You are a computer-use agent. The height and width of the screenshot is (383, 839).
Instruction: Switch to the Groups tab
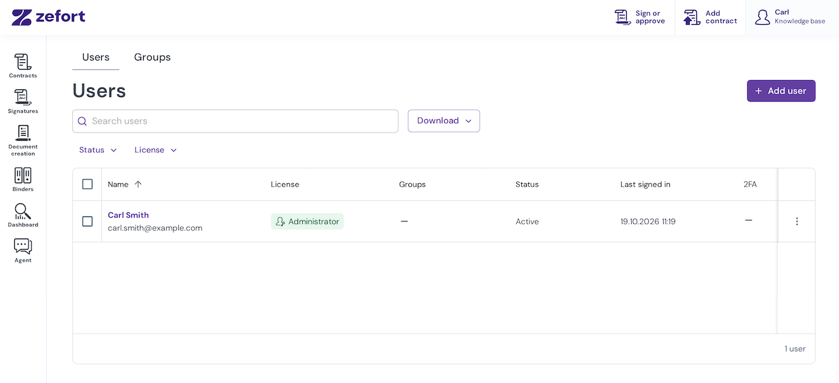point(152,57)
